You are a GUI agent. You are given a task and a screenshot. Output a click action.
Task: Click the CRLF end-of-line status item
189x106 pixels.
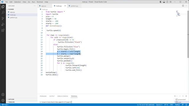[x=171, y=105]
